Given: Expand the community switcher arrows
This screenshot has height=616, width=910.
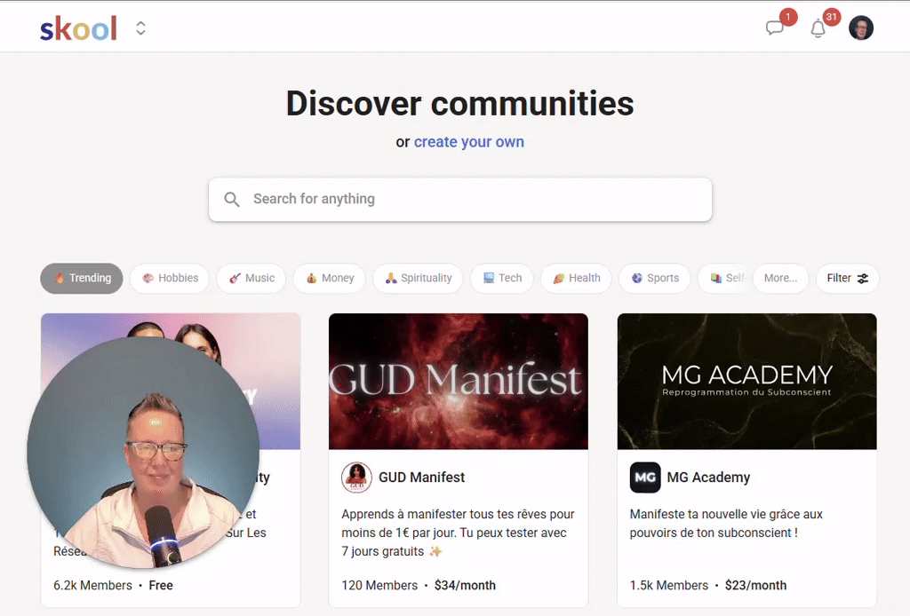Looking at the screenshot, I should (140, 28).
